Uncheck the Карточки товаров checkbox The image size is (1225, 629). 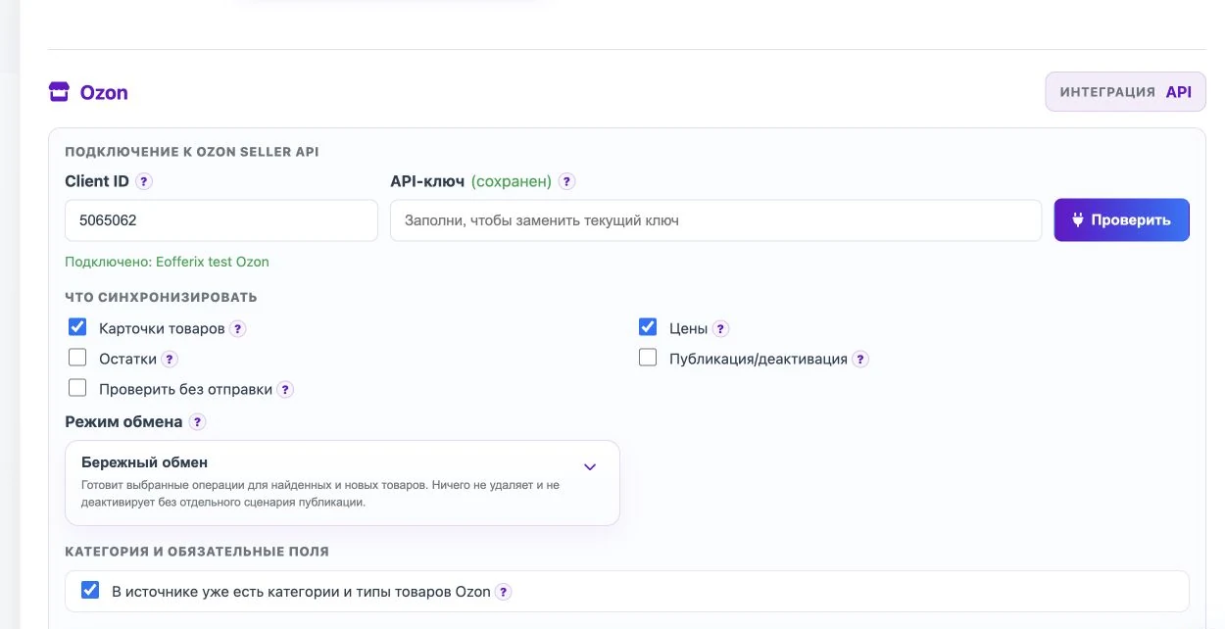click(77, 327)
